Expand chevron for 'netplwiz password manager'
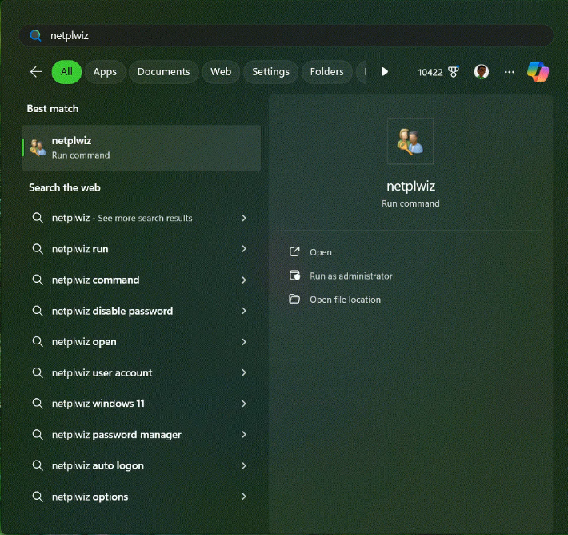 [244, 435]
